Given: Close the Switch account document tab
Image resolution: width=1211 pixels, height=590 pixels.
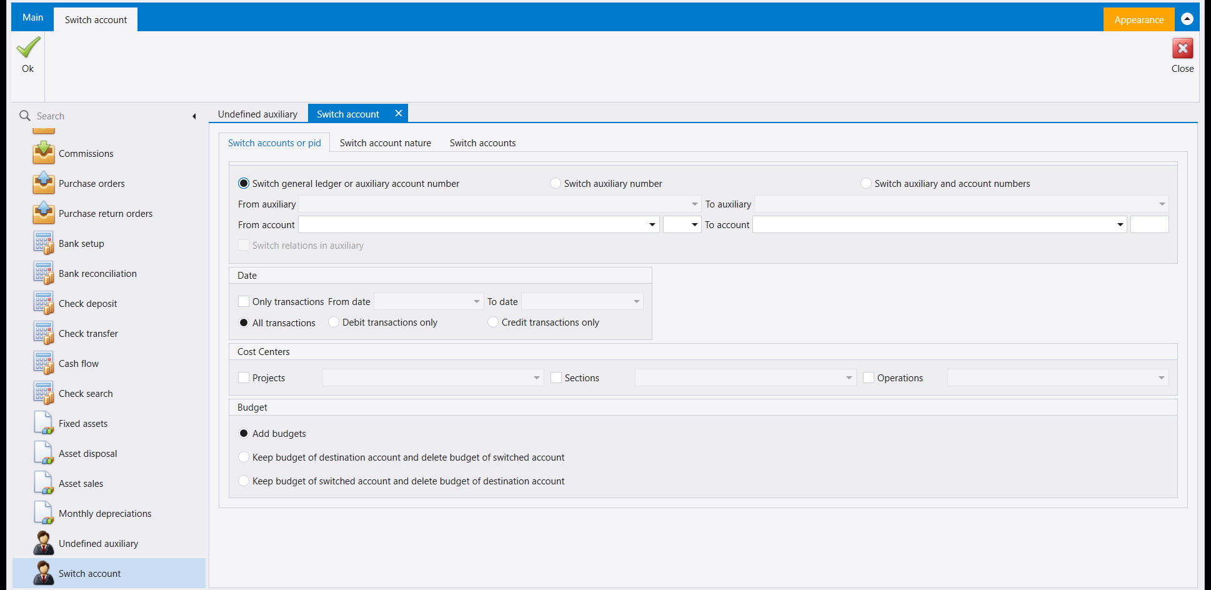Looking at the screenshot, I should click(399, 113).
